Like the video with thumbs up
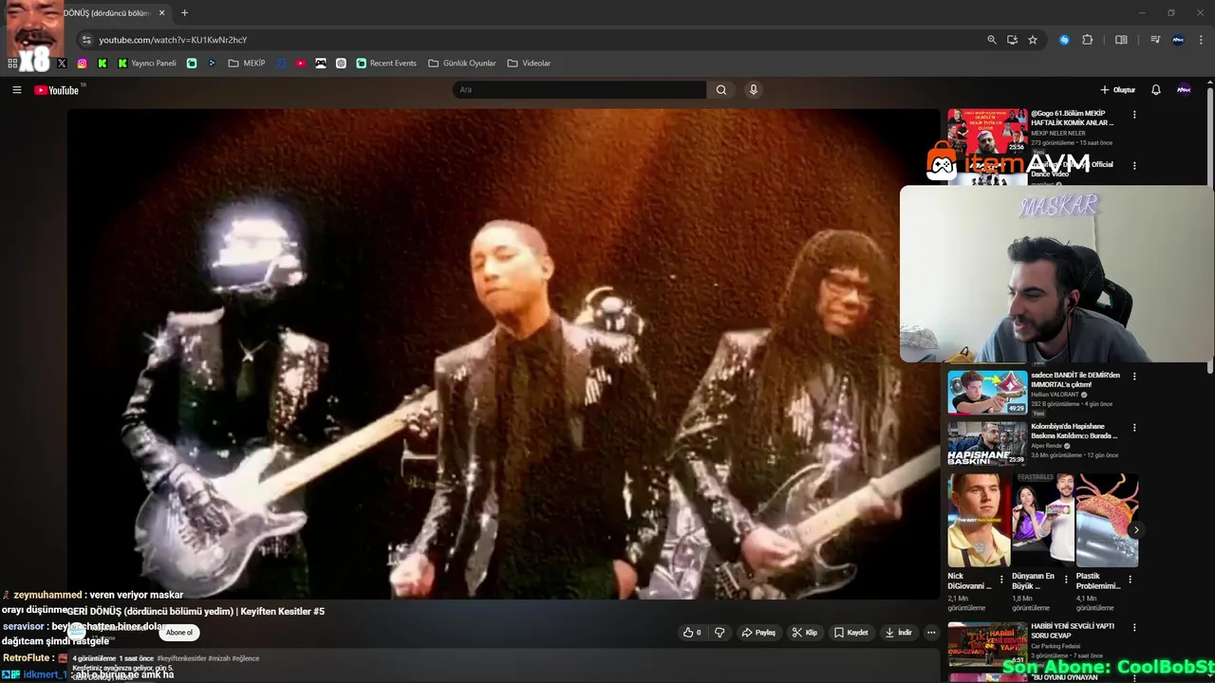The width and height of the screenshot is (1215, 683). tap(692, 633)
